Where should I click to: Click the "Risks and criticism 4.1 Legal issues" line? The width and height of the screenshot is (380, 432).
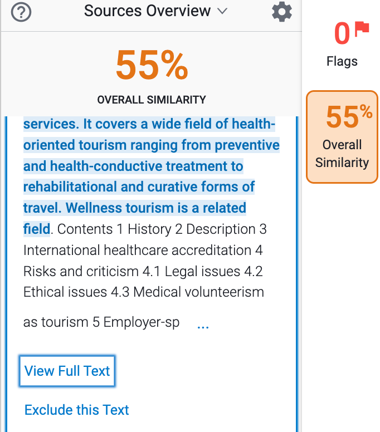tap(132, 271)
